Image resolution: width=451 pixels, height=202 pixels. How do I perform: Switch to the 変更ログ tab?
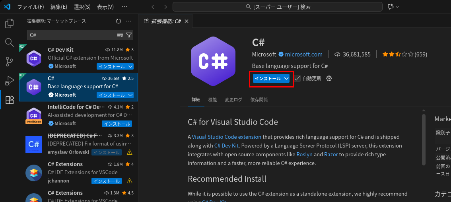tap(233, 100)
